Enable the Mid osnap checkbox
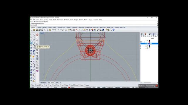The width and height of the screenshot is (188, 105). [x=45, y=85]
